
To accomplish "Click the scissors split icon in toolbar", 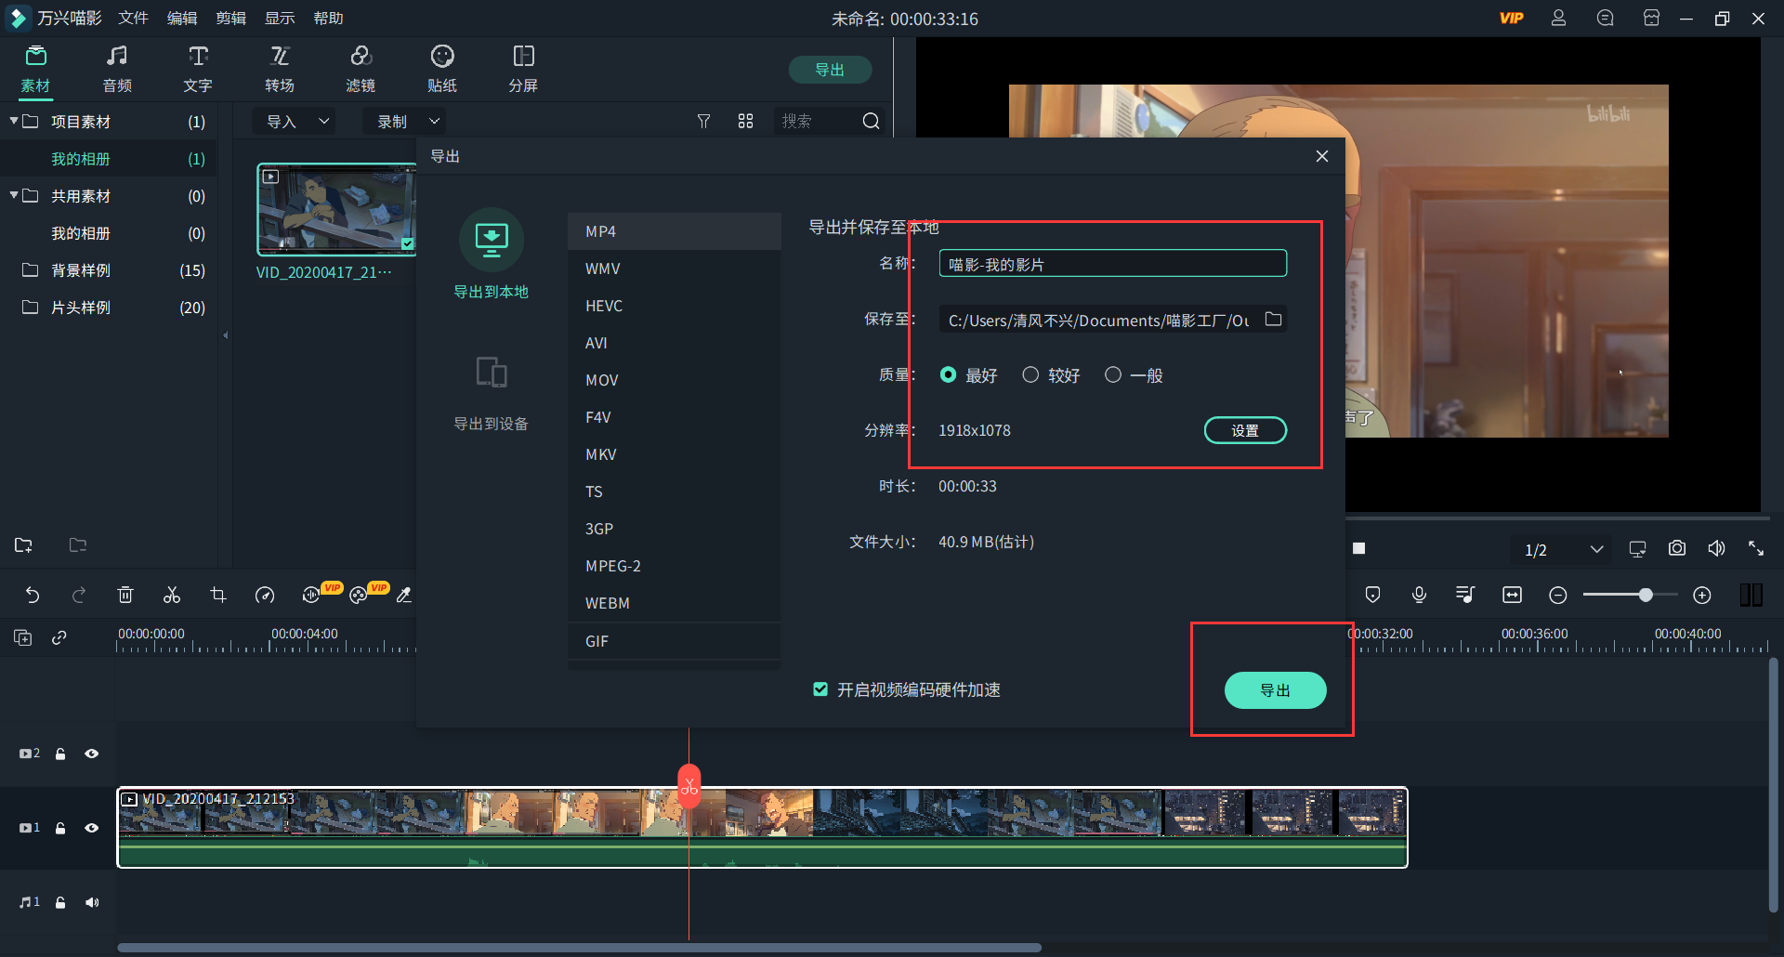I will pos(172,595).
